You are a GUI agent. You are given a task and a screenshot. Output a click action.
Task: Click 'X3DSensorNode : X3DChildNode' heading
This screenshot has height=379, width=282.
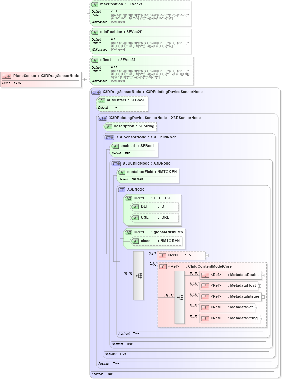[x=146, y=137]
